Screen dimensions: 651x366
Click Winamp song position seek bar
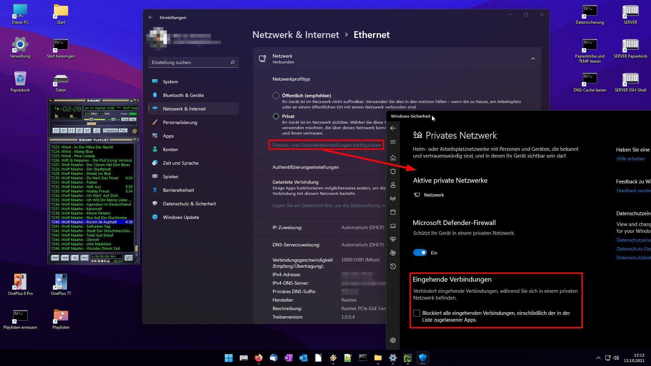[x=95, y=124]
